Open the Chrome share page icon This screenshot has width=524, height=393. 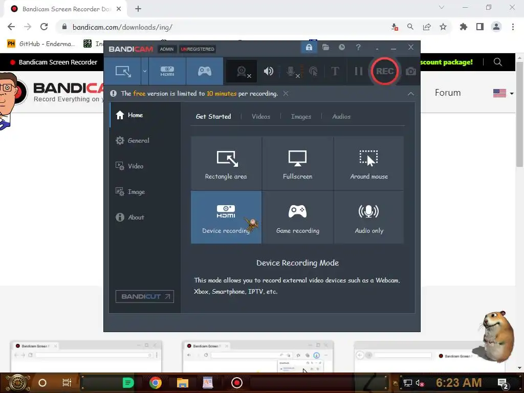(x=427, y=27)
